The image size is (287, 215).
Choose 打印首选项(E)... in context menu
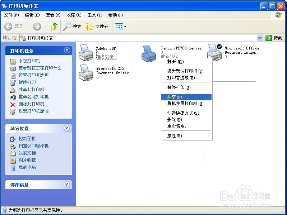coord(186,78)
